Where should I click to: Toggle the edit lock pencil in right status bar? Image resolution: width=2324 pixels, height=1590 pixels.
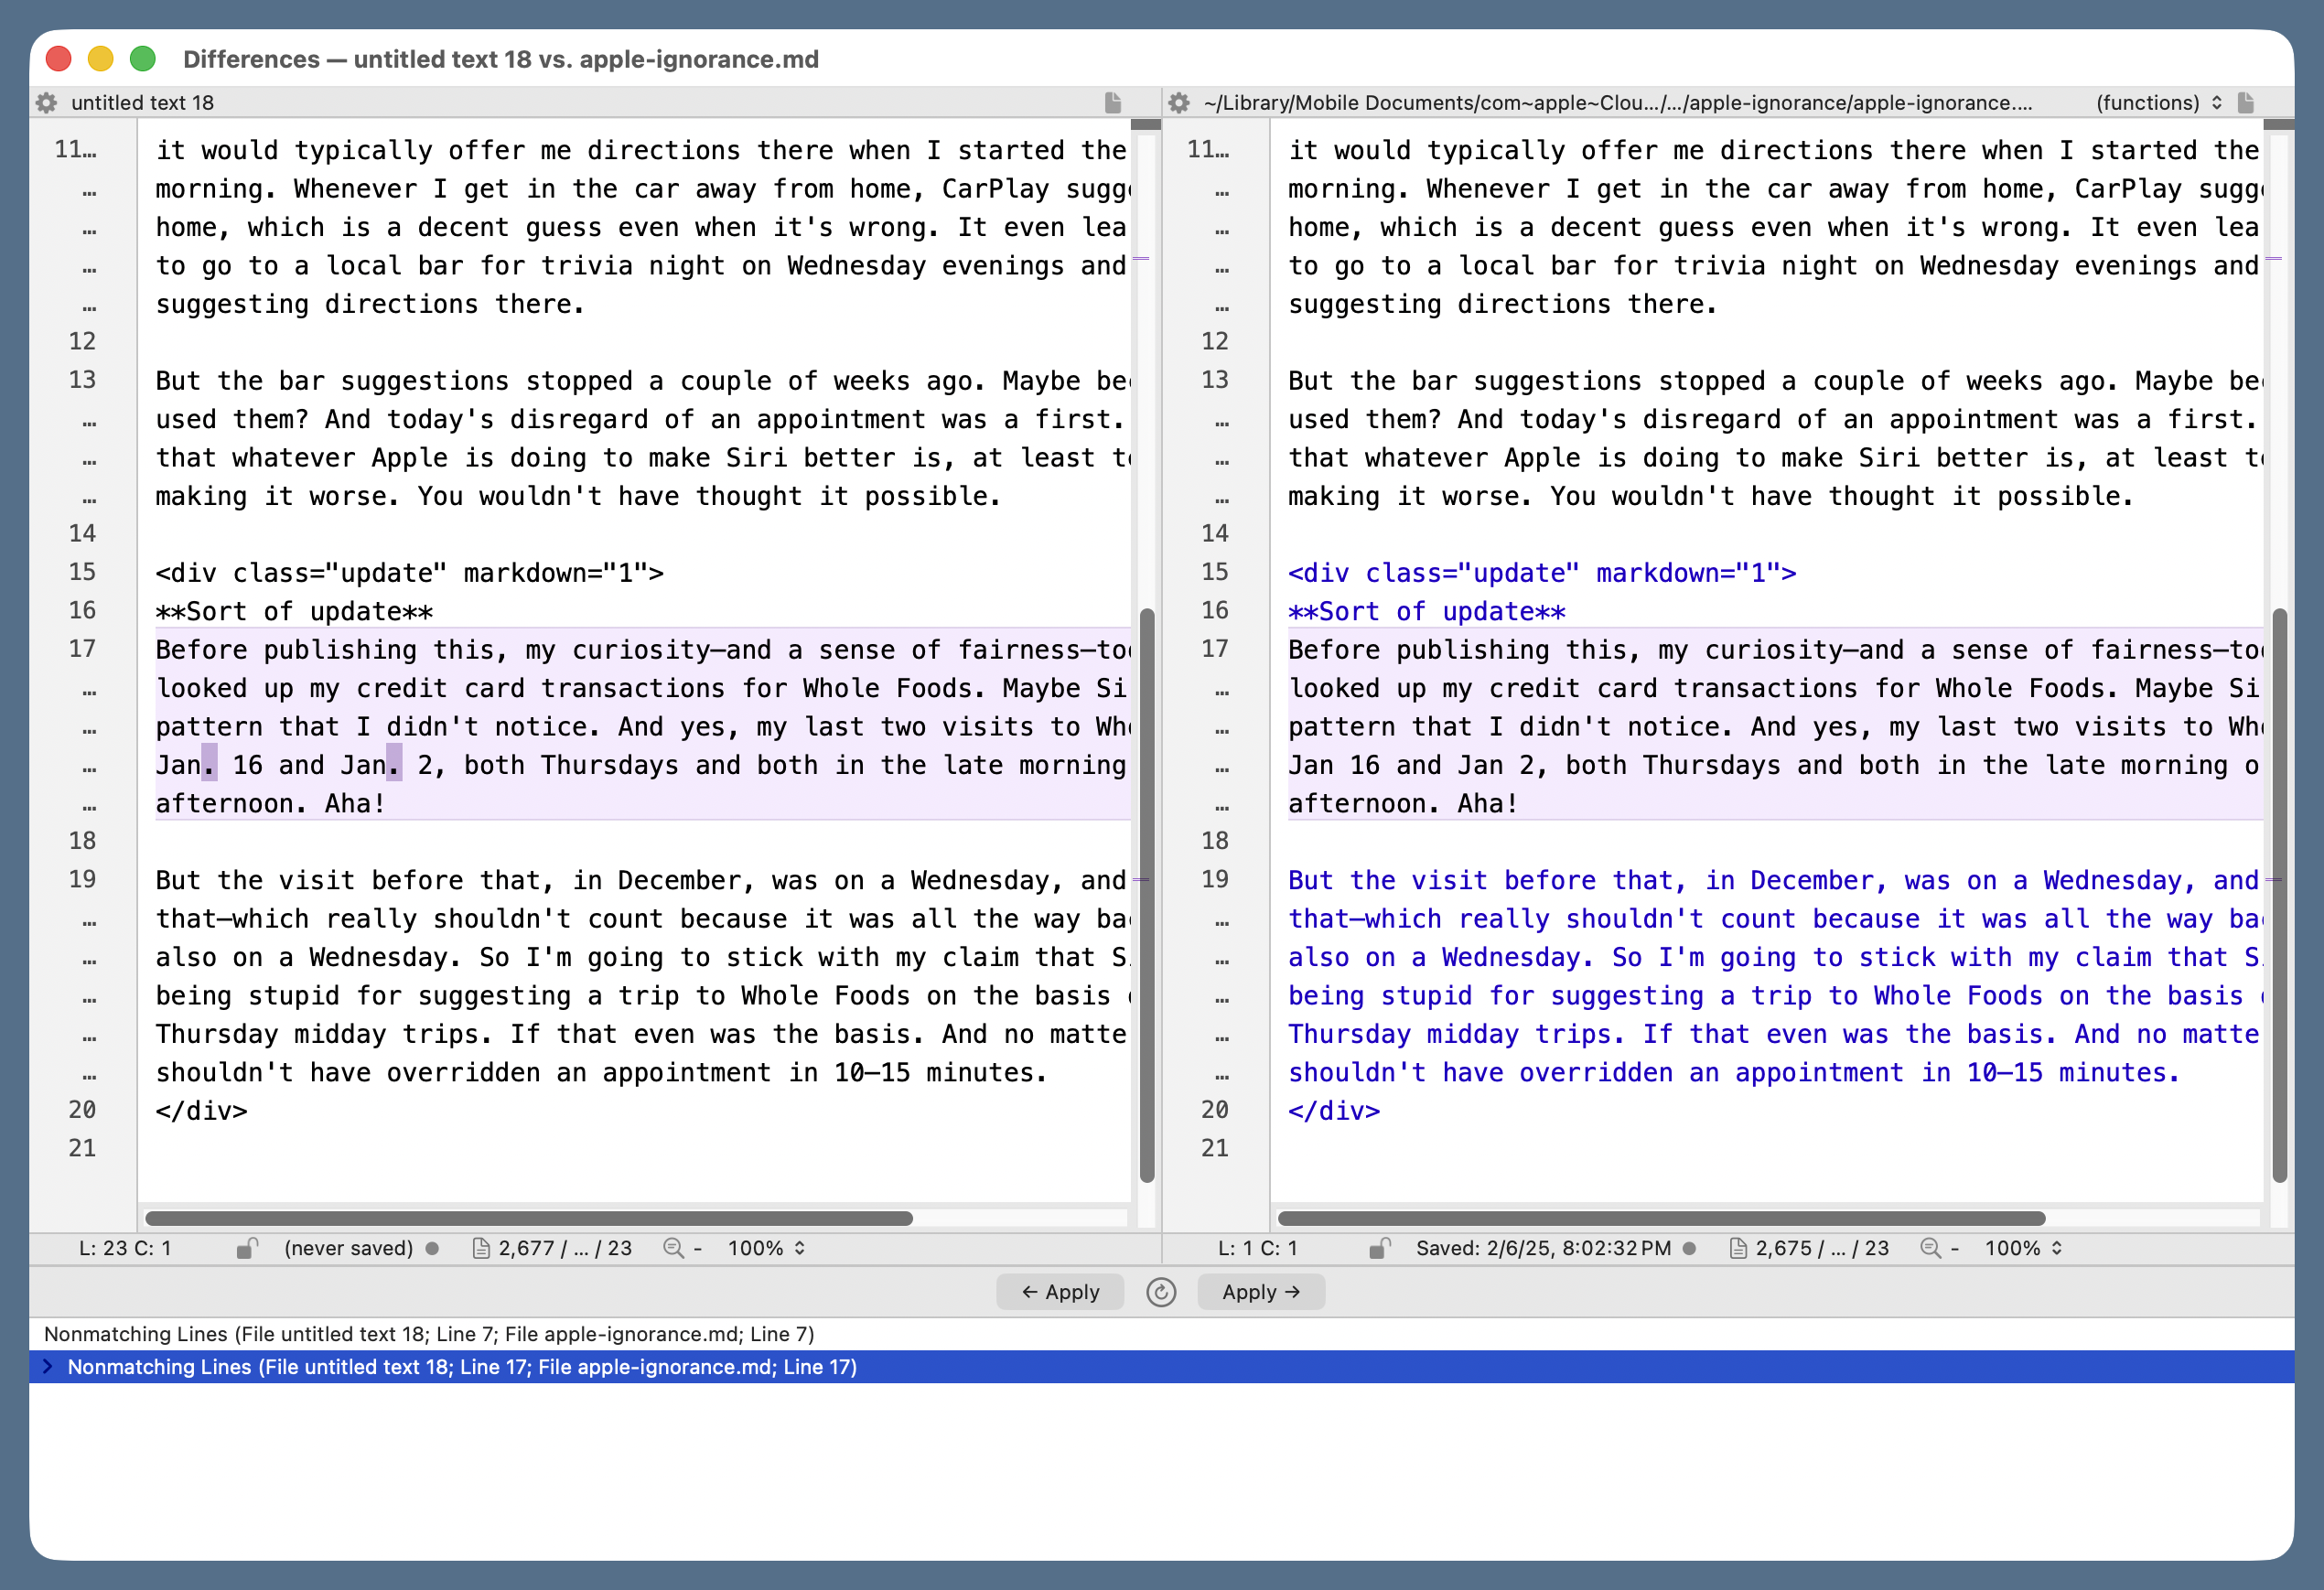[1382, 1248]
